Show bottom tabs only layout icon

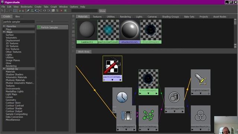11,11
